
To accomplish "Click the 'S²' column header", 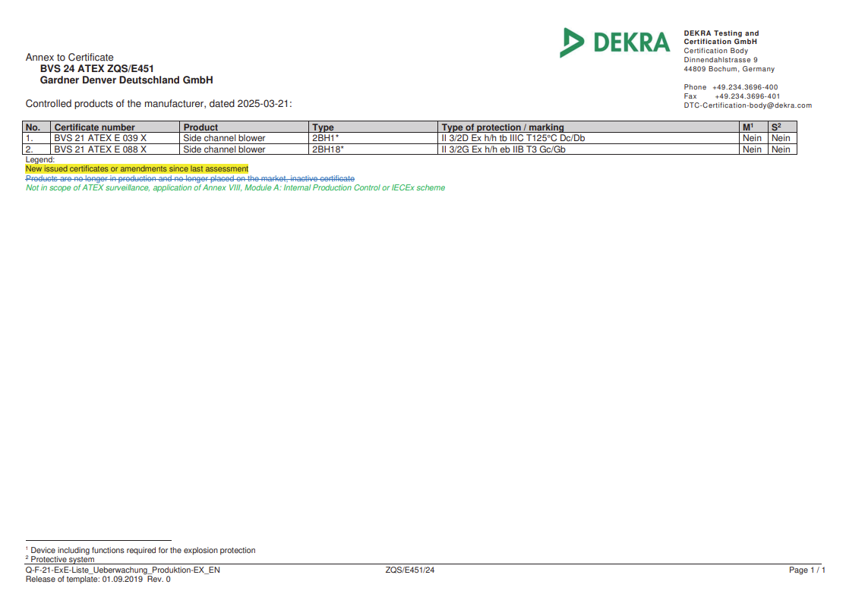I will click(782, 127).
